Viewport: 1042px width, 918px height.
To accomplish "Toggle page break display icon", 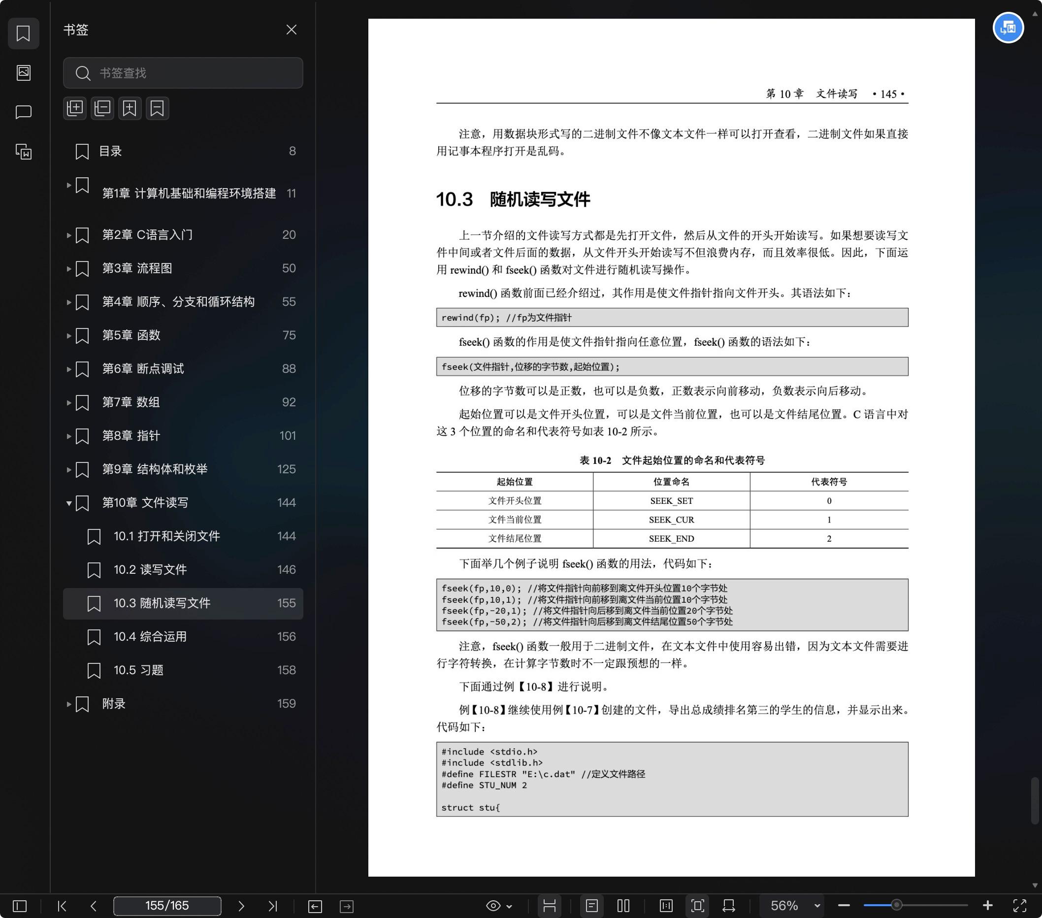I will [x=549, y=906].
